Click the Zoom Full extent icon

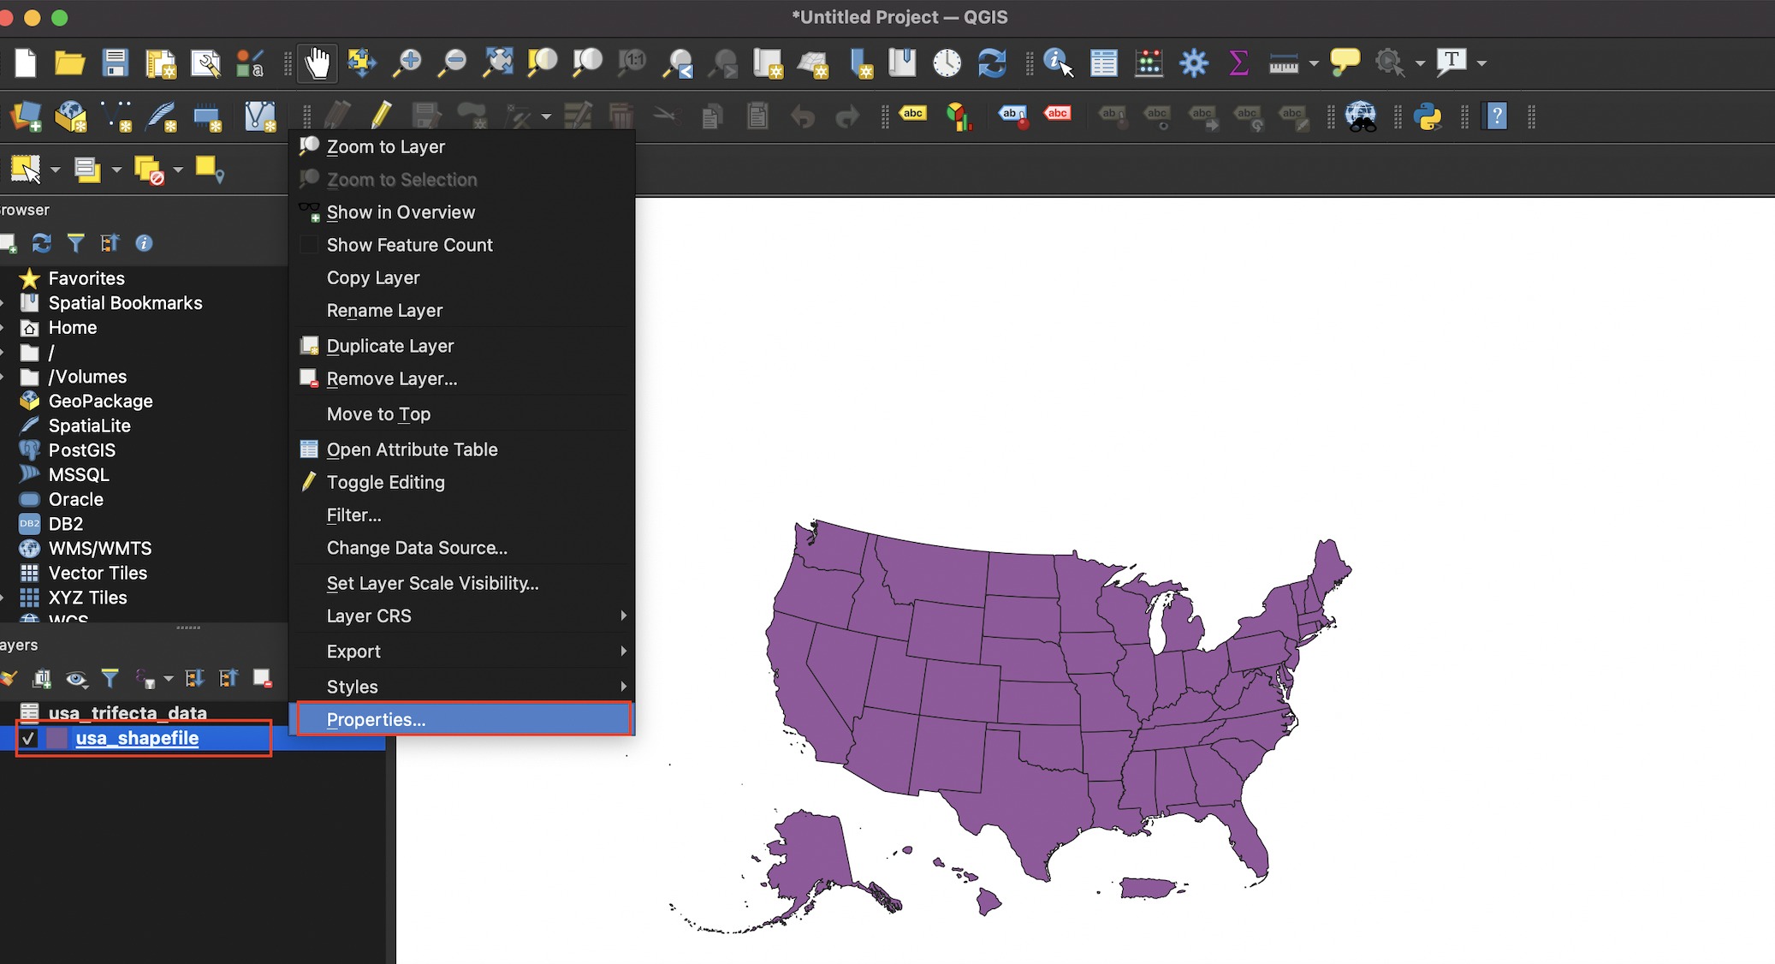(497, 62)
